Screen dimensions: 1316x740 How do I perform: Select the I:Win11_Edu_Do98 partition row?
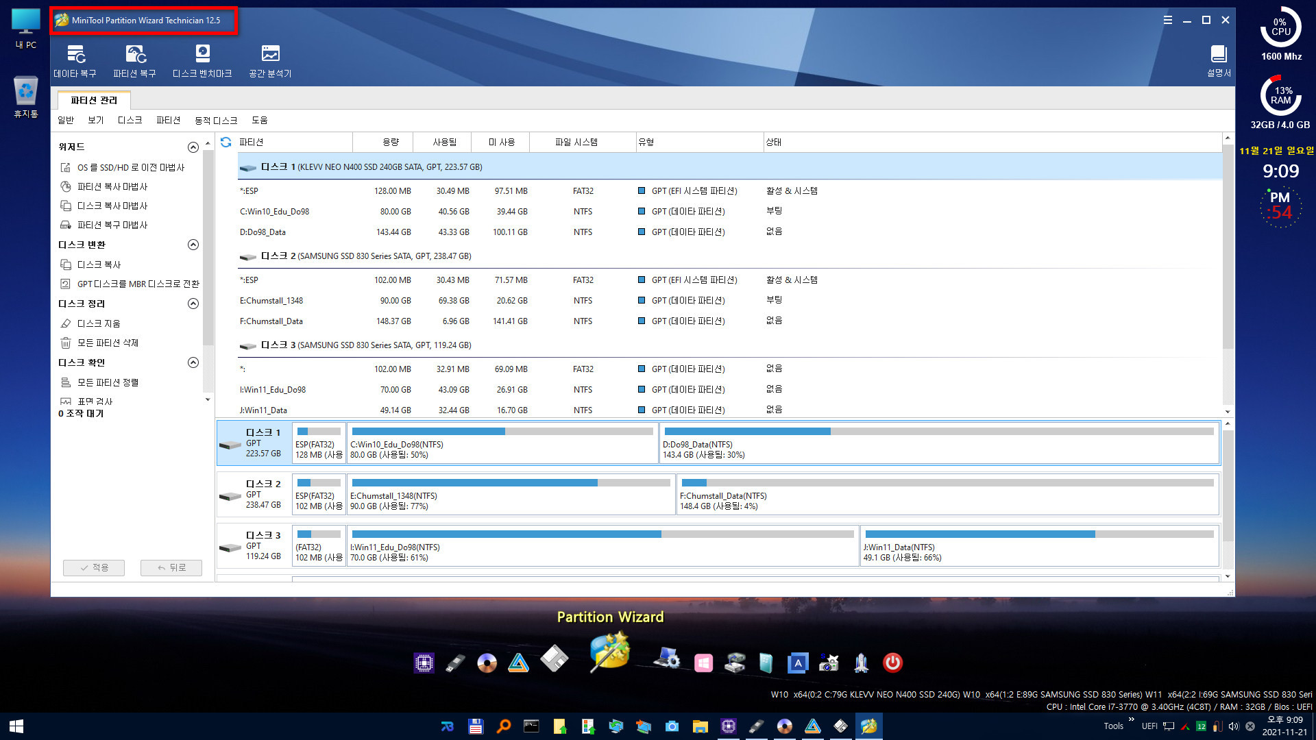click(x=730, y=390)
